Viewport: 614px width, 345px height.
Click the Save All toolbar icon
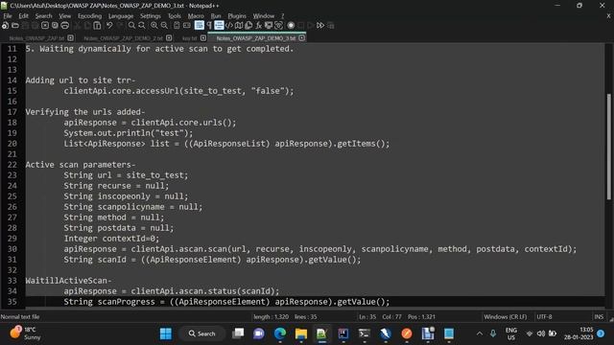(x=35, y=26)
